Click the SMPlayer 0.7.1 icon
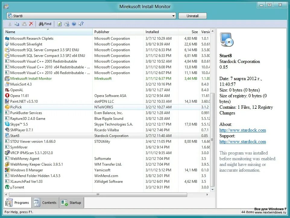Image resolution: width=290 pixels, height=218 pixels. (7, 130)
